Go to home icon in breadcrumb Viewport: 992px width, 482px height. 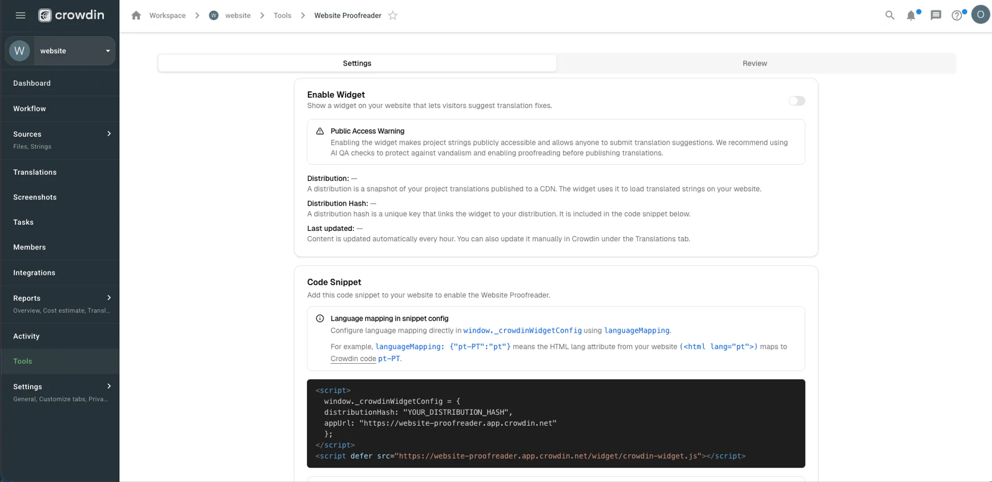point(136,15)
